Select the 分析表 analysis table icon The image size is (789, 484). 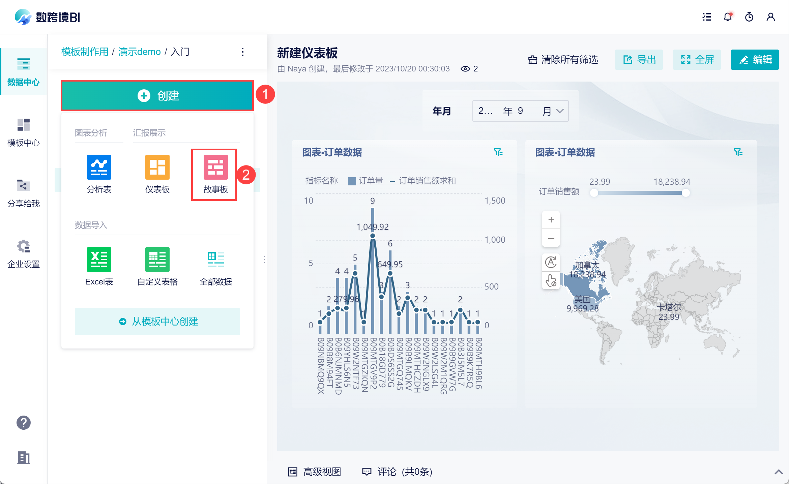(99, 168)
